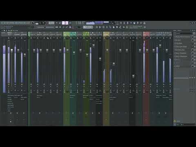Click the mix level knob of the sixth effect slot

[192, 53]
